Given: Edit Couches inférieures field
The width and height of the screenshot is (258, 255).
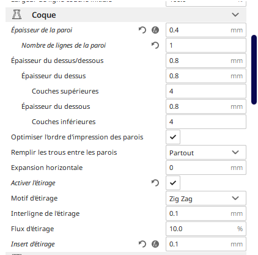Looking at the screenshot, I should pyautogui.click(x=206, y=122).
